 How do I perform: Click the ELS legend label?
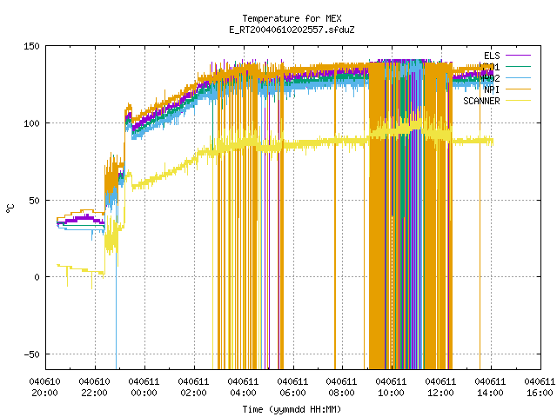pyautogui.click(x=492, y=56)
